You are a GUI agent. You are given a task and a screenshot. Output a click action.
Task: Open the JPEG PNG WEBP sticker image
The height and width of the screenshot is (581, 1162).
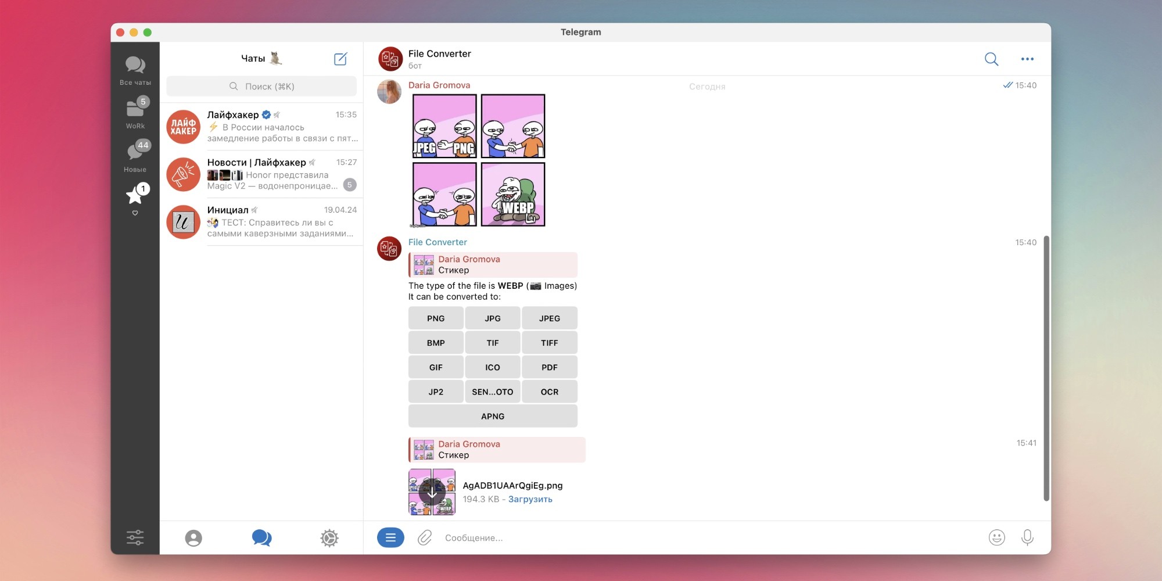click(479, 160)
